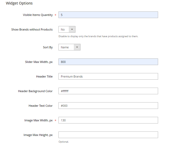Click the Header Text Color #000 field
This screenshot has height=145, width=182.
(108, 106)
